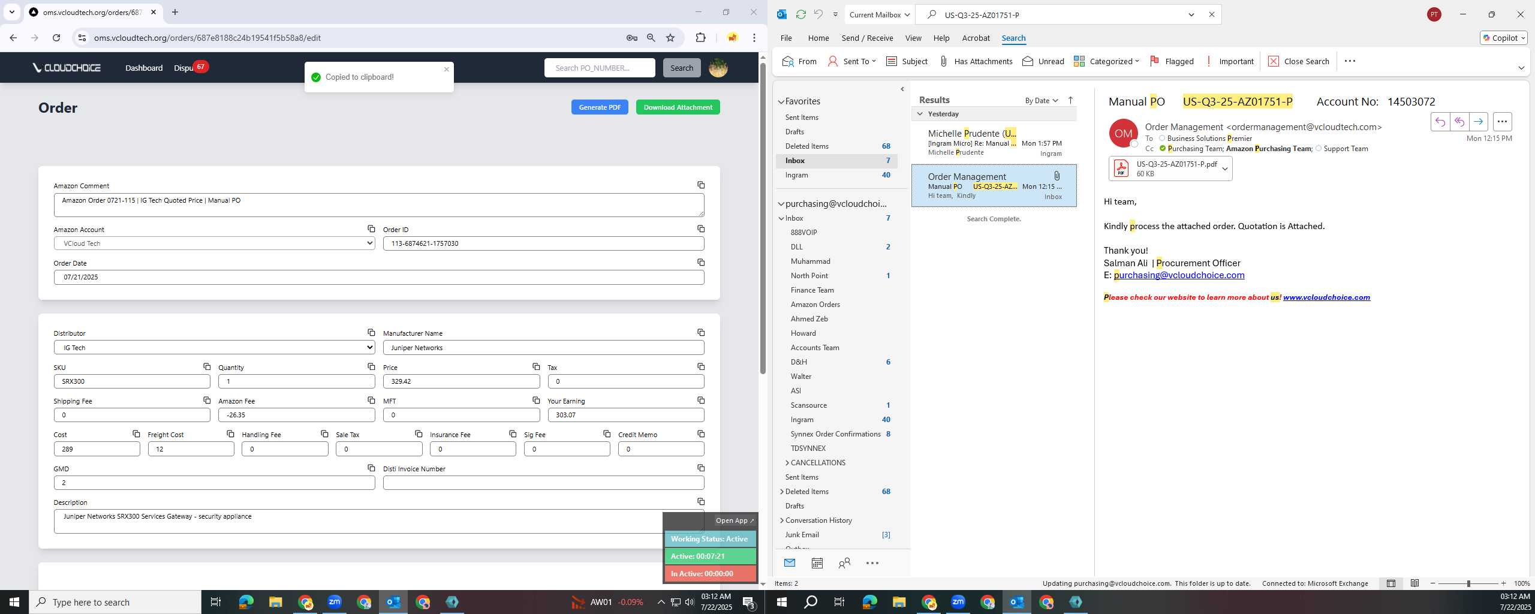Viewport: 1535px width, 614px height.
Task: Open Dashboard in CloudChoice nav
Action: (x=144, y=68)
